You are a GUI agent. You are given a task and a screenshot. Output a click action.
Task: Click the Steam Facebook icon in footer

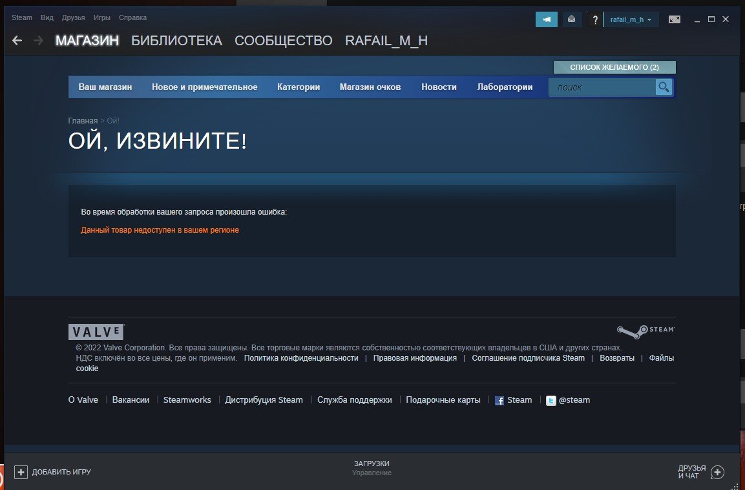pos(499,401)
